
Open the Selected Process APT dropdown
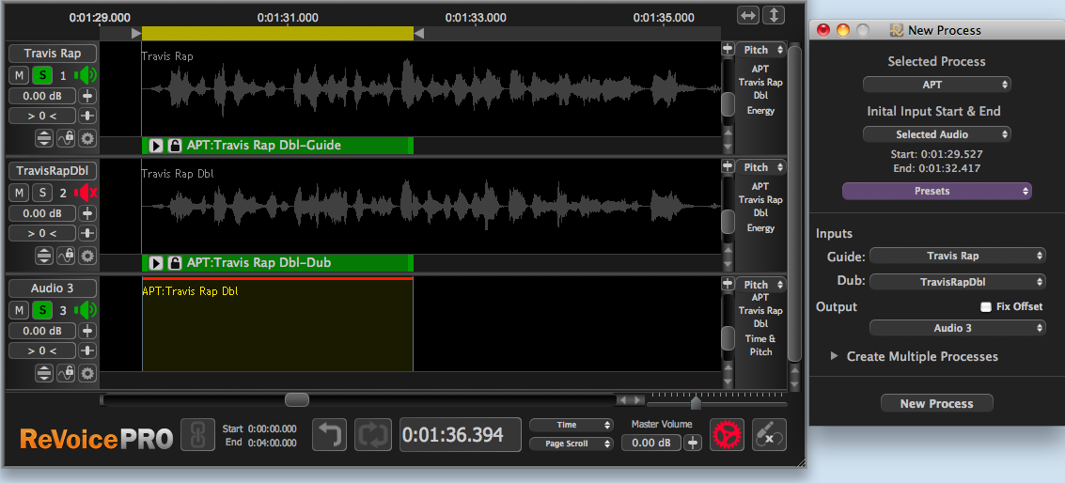936,85
